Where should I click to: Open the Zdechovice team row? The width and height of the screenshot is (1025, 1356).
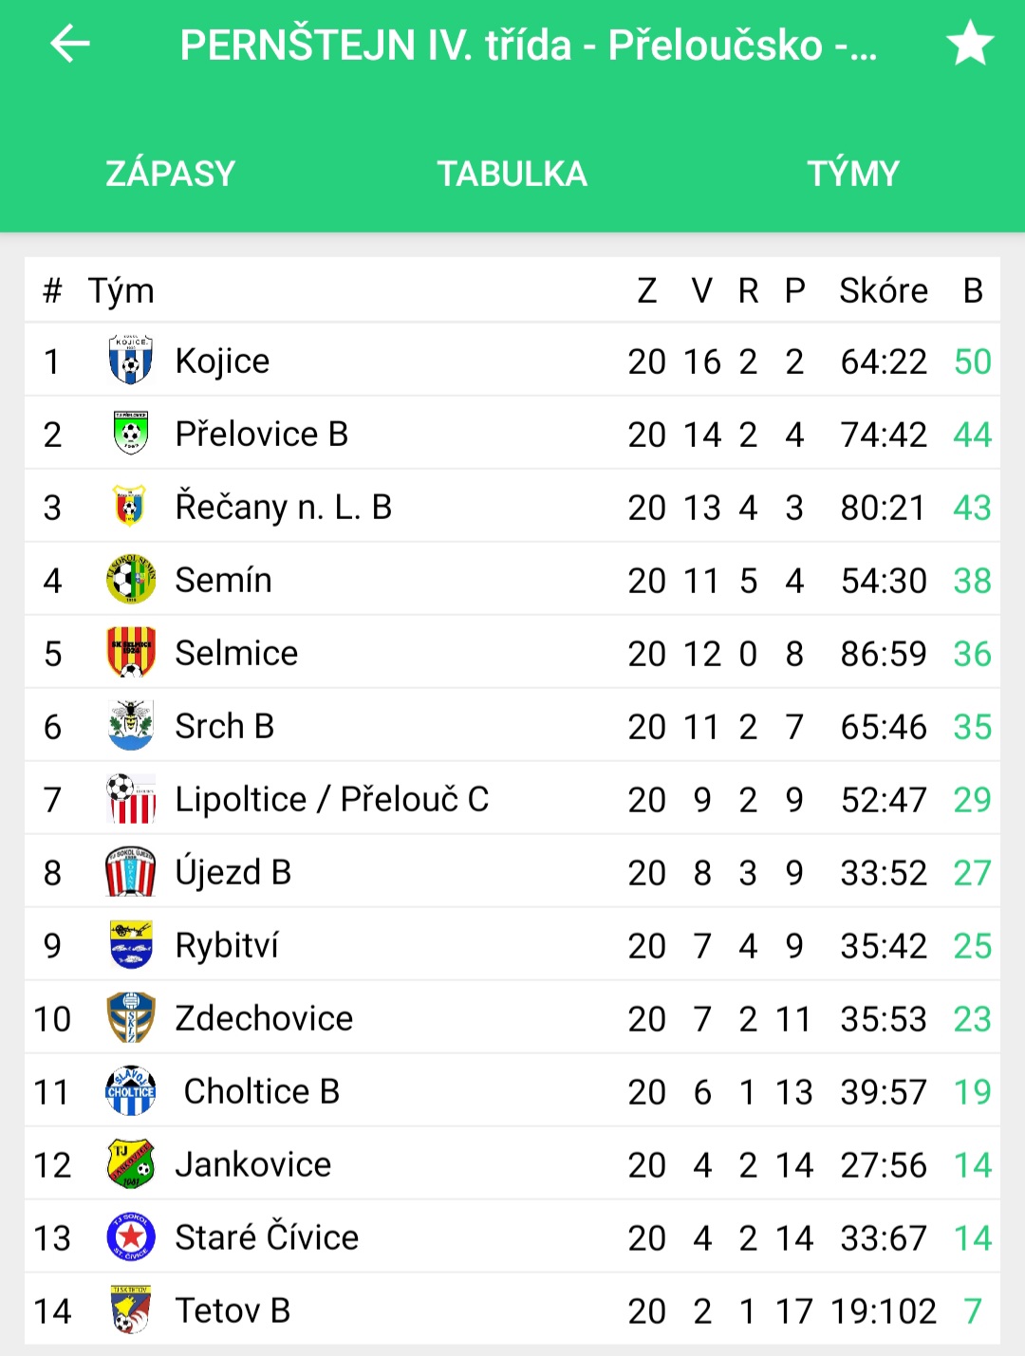512,1017
